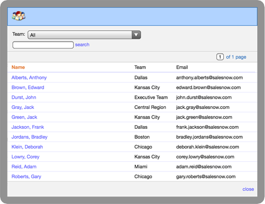The width and height of the screenshot is (265, 204).
Task: Sort by the Team column header
Action: pyautogui.click(x=140, y=67)
